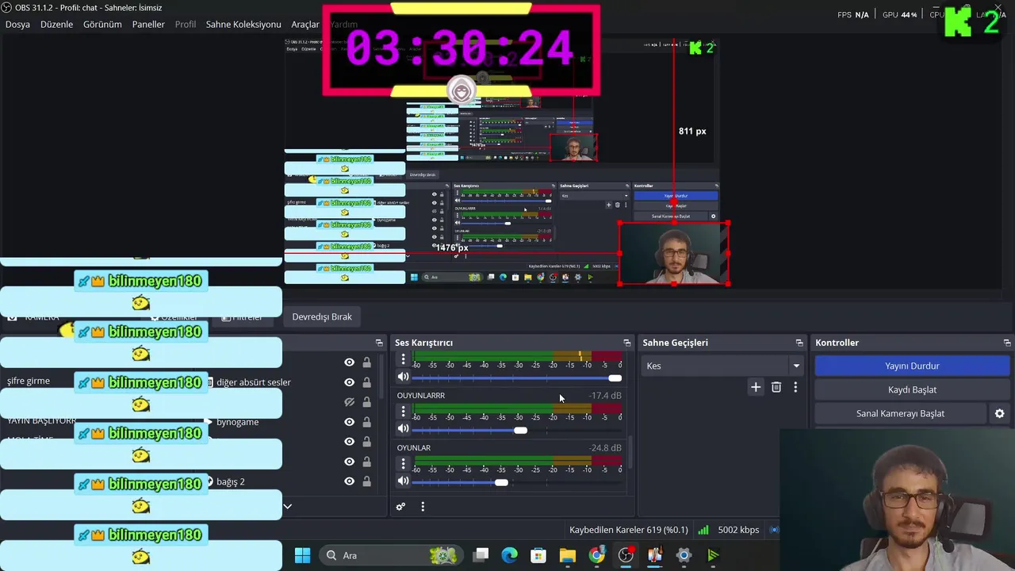Click the '-17.4 dB' level readout

[605, 395]
